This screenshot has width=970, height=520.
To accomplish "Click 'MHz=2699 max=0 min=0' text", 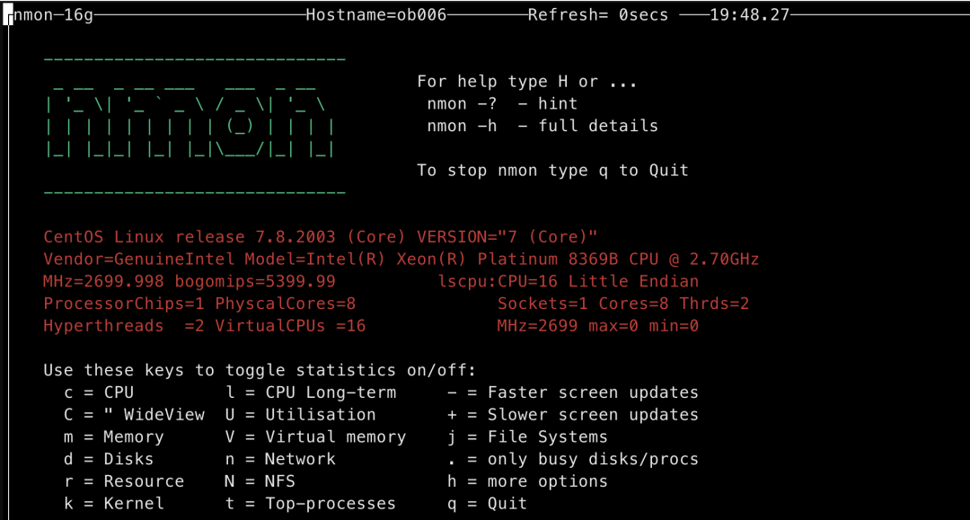I will [598, 326].
